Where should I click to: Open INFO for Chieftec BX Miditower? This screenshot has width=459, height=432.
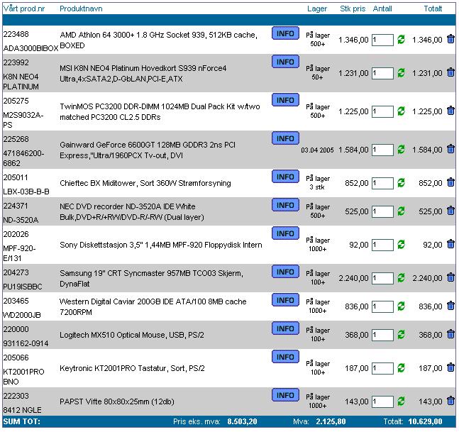point(285,177)
